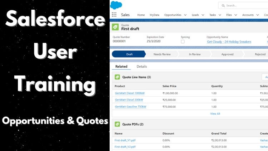Expand the Tasks nav dropdown
Viewport: 268px width, 151px height.
point(220,15)
